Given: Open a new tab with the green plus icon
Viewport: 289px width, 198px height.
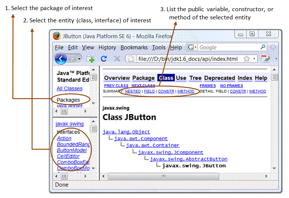Looking at the screenshot, I should click(90, 59).
